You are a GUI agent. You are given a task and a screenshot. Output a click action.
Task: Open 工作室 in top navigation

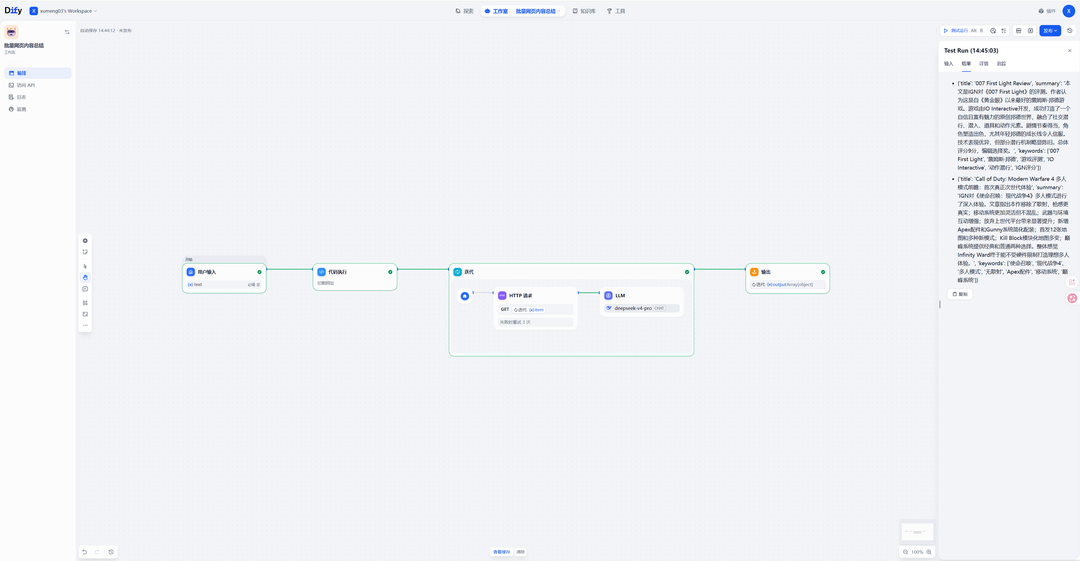[496, 11]
